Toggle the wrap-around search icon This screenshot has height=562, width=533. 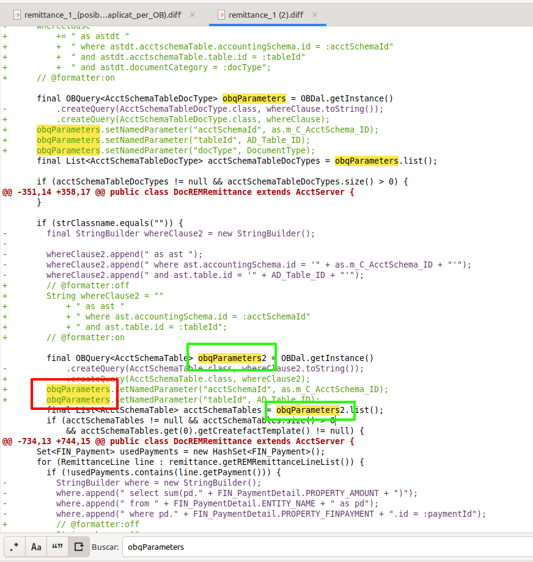pyautogui.click(x=78, y=547)
